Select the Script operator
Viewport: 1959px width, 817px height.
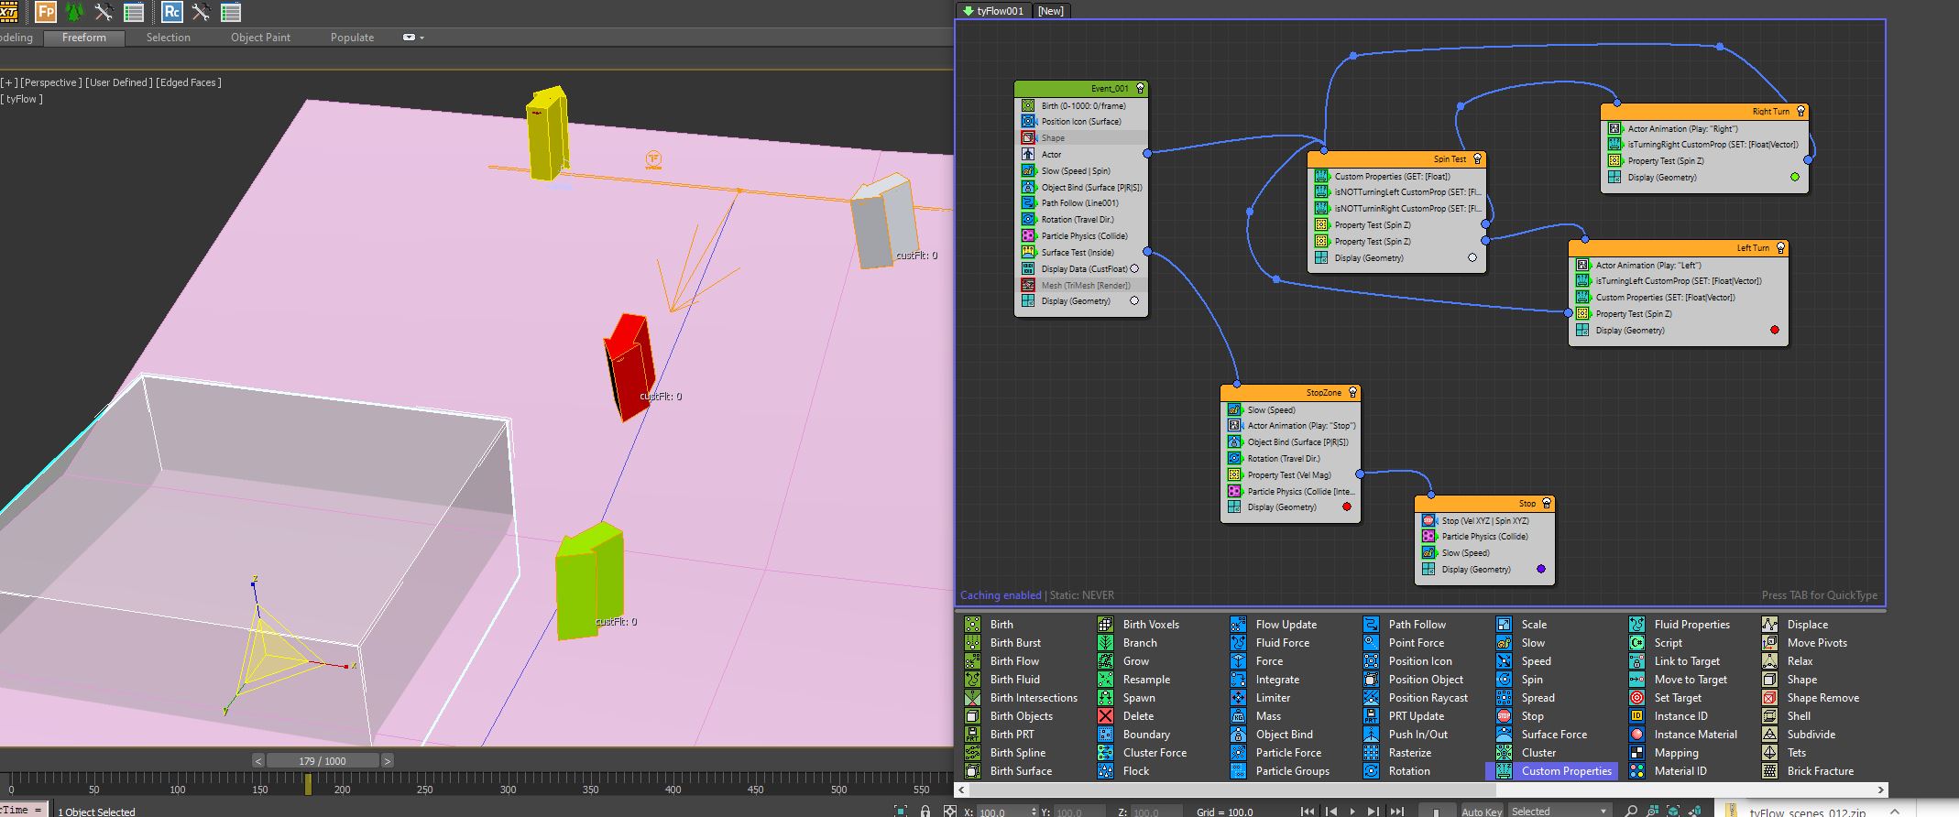[1668, 642]
